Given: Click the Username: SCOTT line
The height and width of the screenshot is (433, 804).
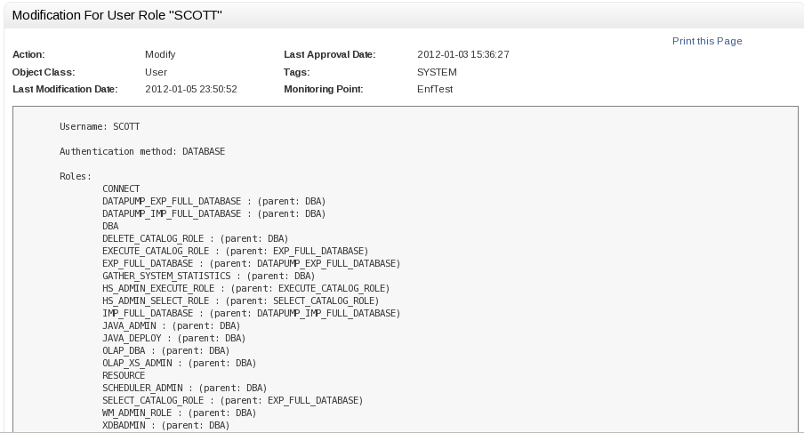Looking at the screenshot, I should [100, 126].
